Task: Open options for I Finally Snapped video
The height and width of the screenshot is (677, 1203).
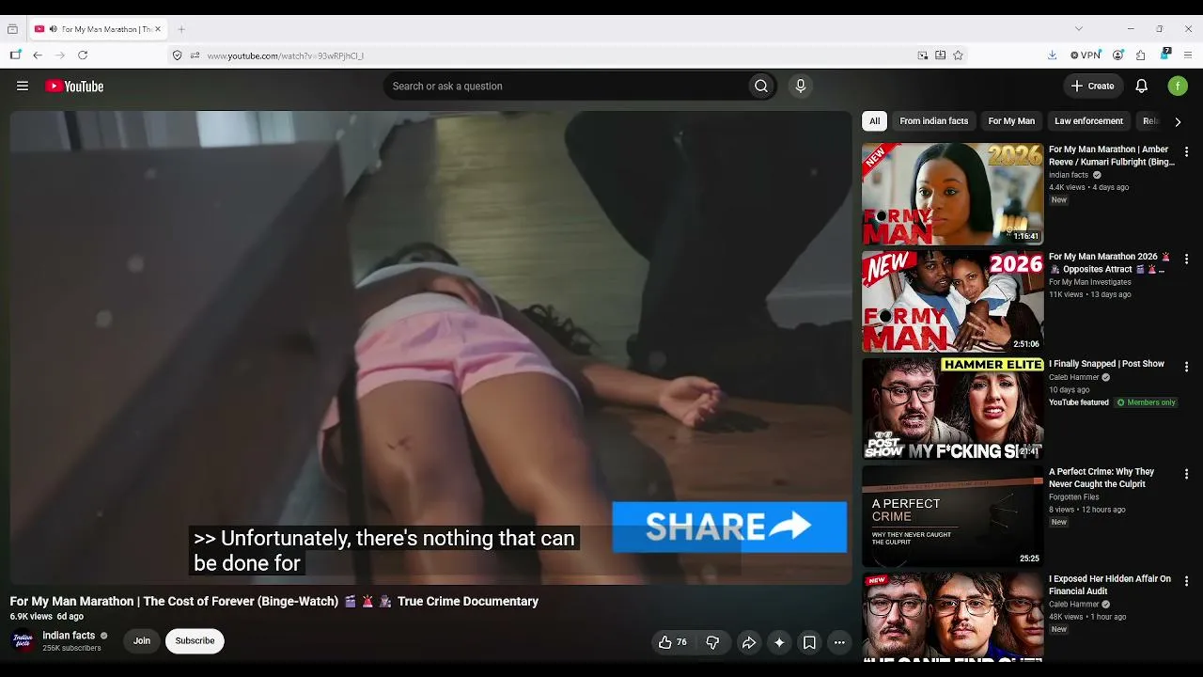Action: point(1186,367)
